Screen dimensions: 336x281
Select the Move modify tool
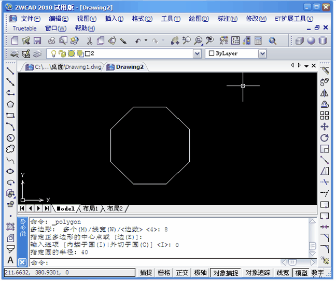pos(325,127)
